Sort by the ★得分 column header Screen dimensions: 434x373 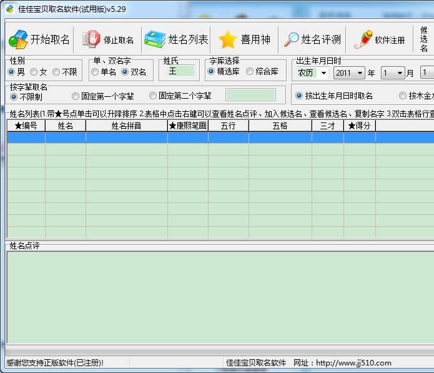359,126
